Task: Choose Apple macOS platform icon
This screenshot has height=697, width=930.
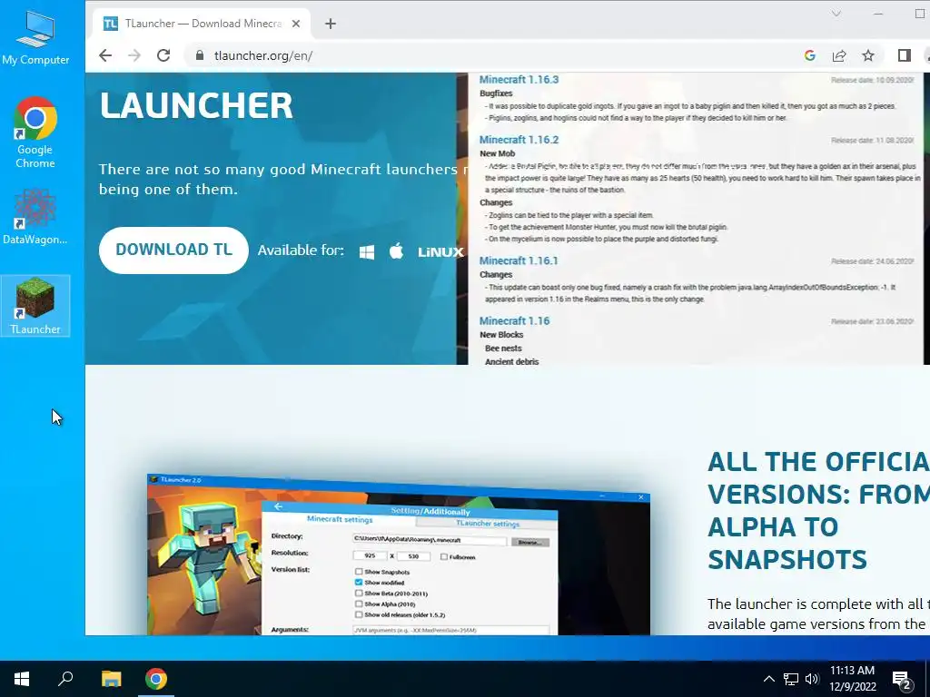Action: [396, 251]
